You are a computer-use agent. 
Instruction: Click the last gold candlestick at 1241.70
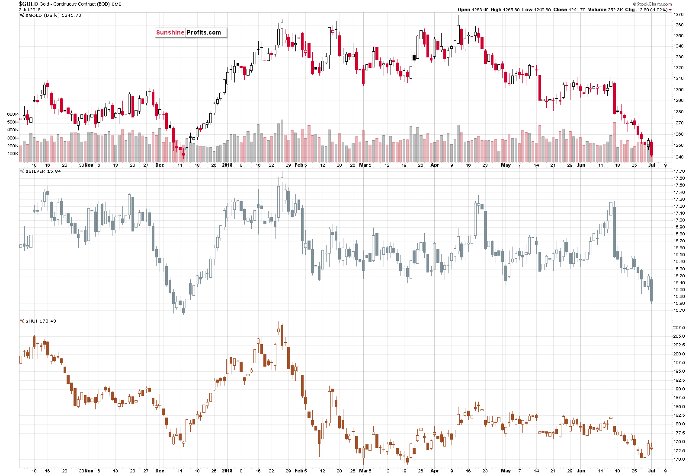tap(652, 149)
